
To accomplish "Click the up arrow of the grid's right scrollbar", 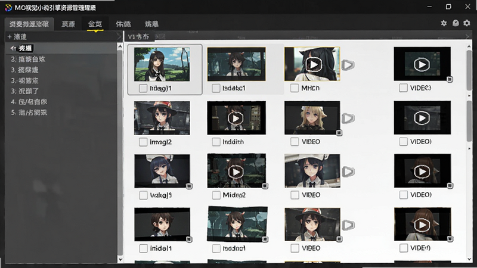I will [469, 46].
